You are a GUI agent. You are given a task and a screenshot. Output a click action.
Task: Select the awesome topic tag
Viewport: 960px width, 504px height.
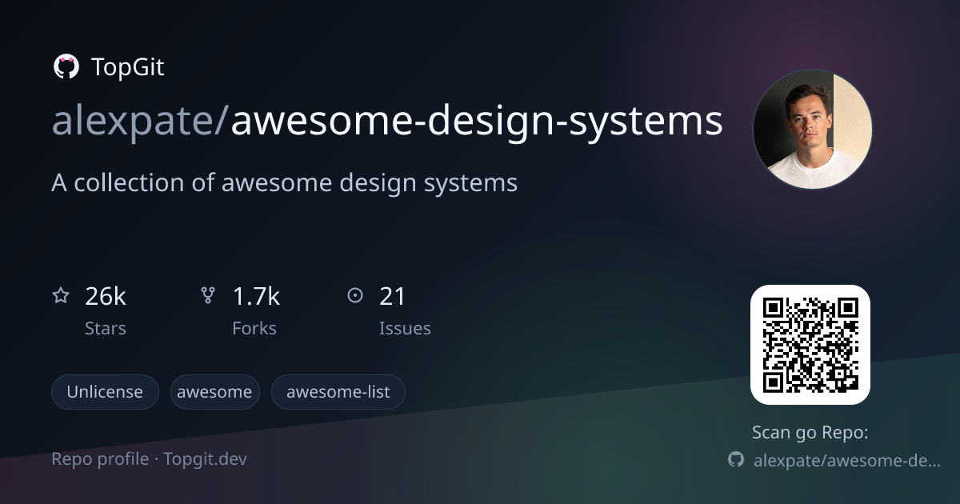pyautogui.click(x=214, y=392)
